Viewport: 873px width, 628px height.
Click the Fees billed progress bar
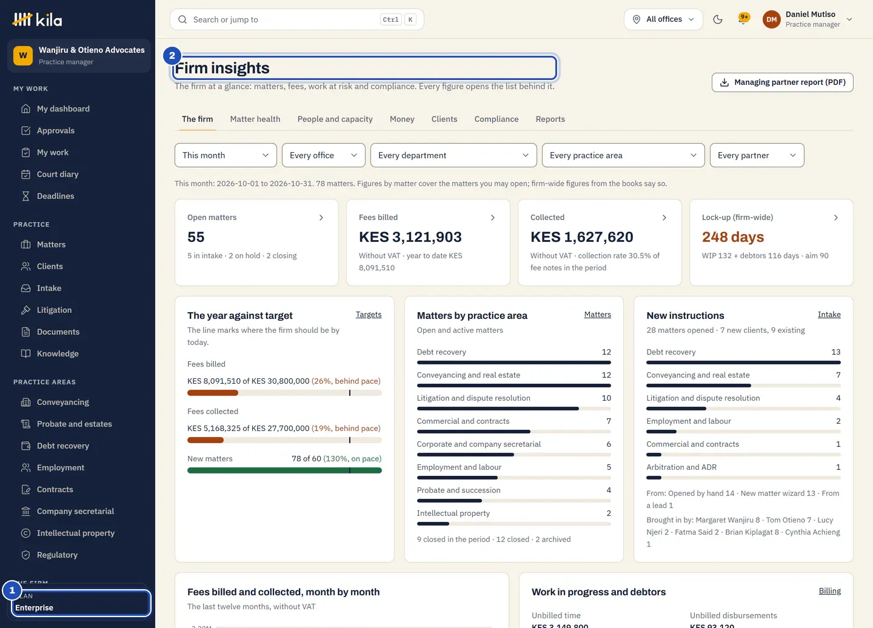point(284,393)
